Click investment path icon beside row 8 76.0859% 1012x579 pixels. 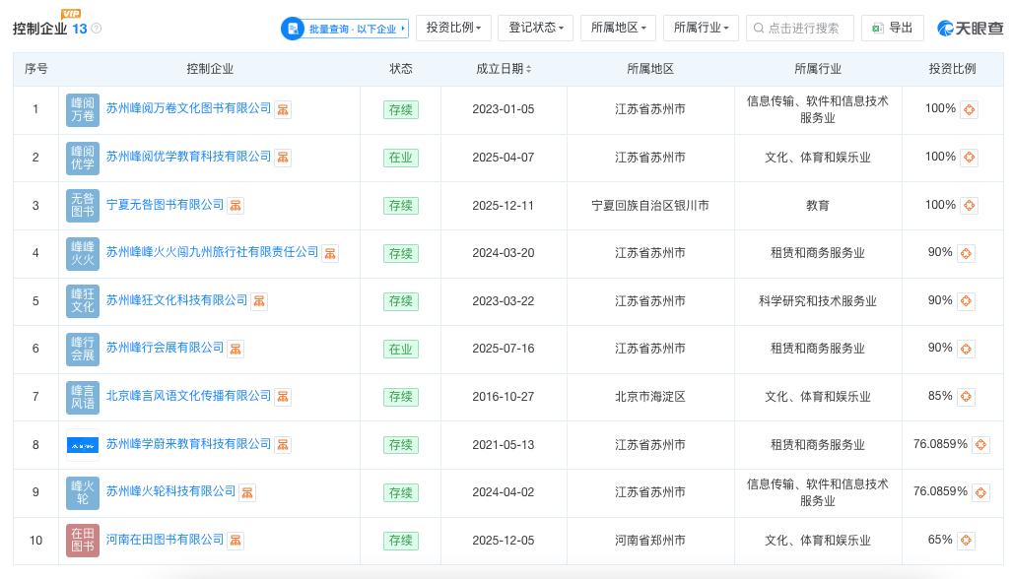981,445
